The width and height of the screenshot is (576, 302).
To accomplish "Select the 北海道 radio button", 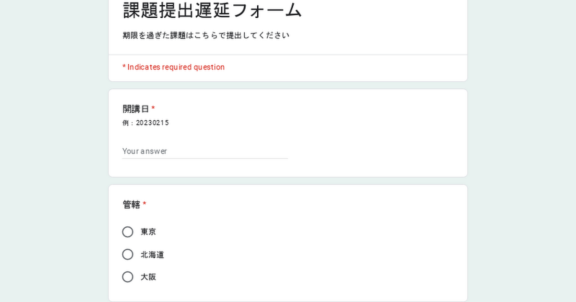I will (x=127, y=254).
